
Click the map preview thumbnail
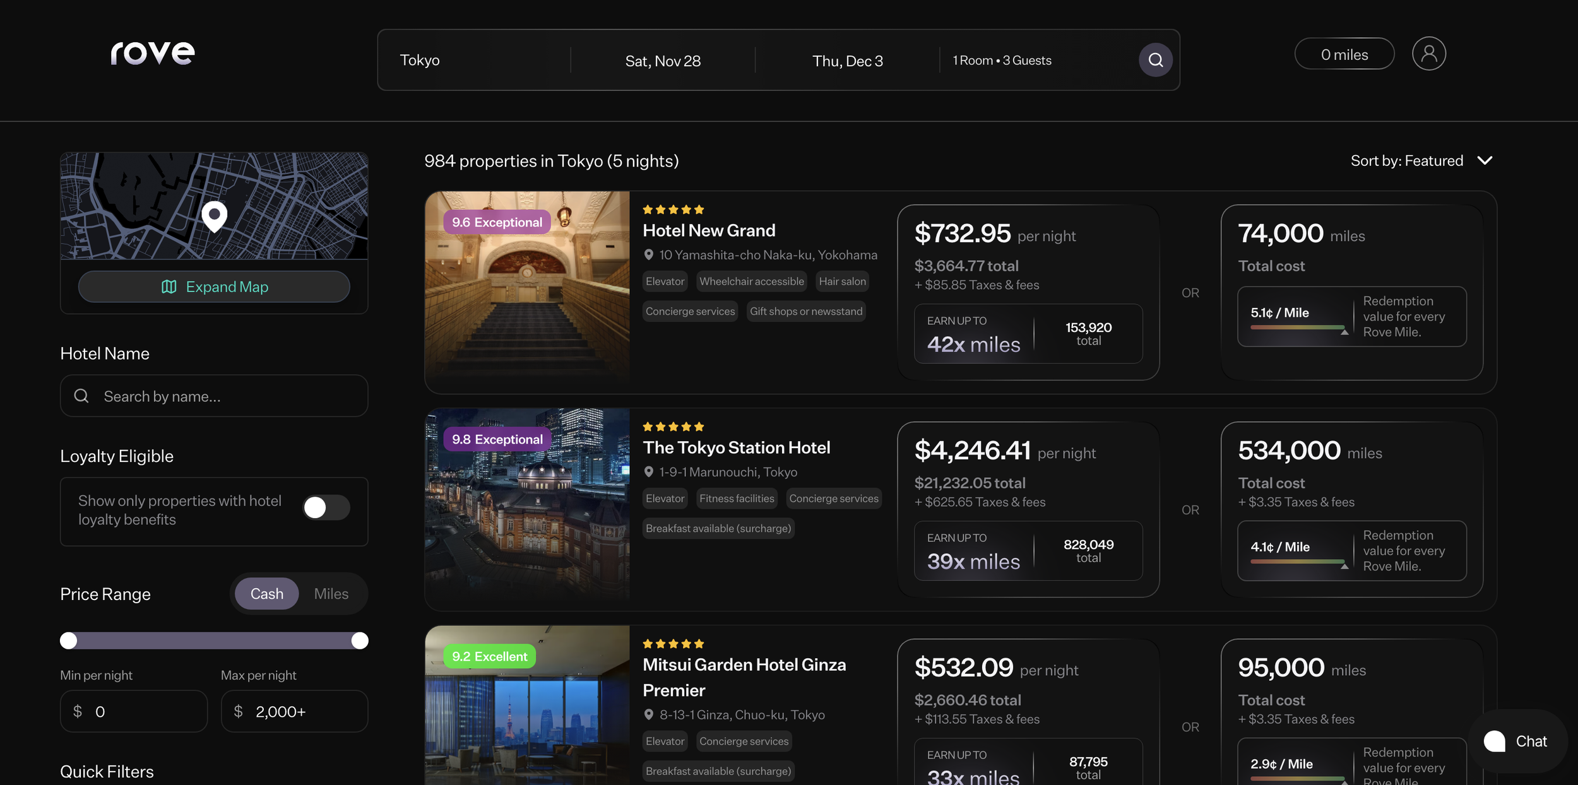[x=214, y=206]
